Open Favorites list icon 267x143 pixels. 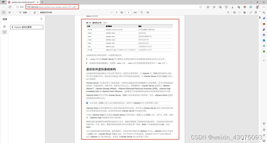(214, 7)
